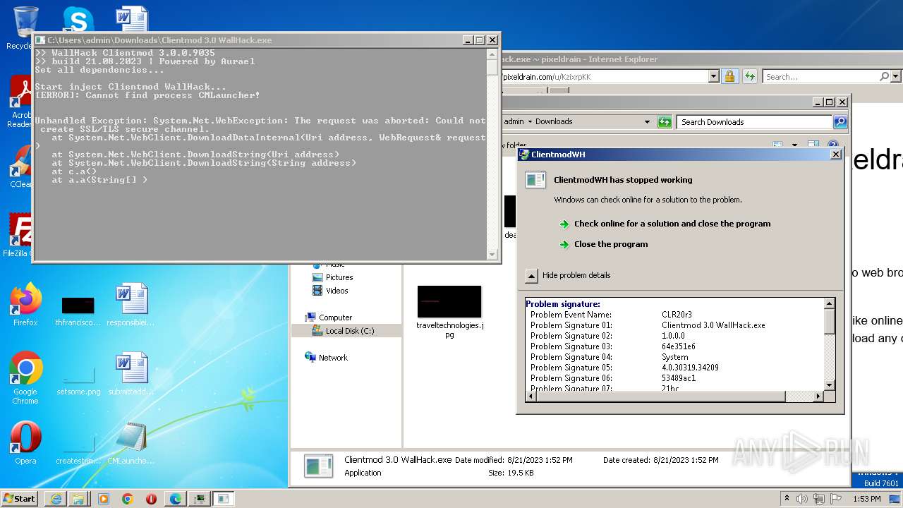Screen dimensions: 903x508
Task: Click the IE security lock icon
Action: tap(729, 76)
